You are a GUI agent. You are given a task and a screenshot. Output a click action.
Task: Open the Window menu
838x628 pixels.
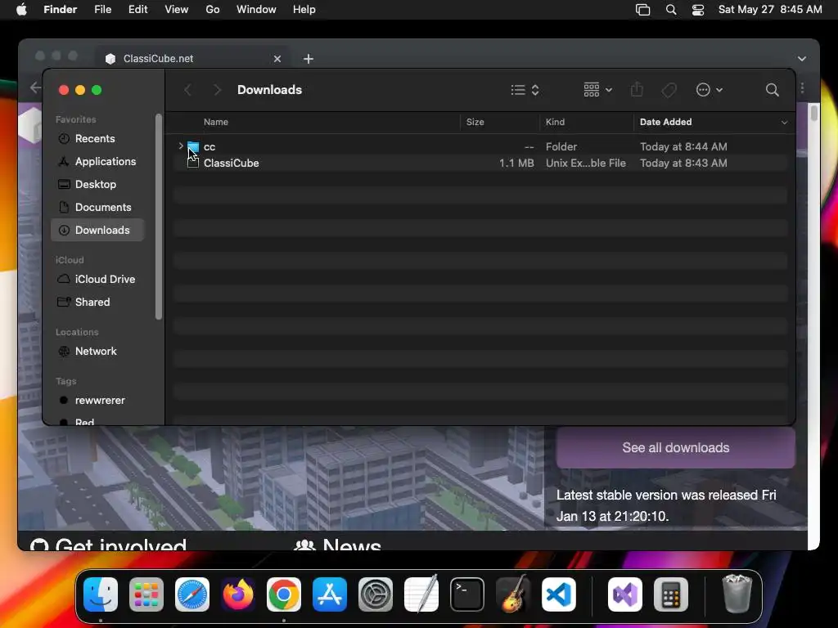pos(256,10)
